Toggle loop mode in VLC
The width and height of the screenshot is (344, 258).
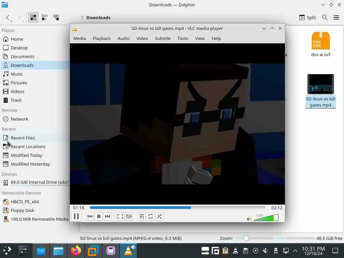pyautogui.click(x=150, y=217)
